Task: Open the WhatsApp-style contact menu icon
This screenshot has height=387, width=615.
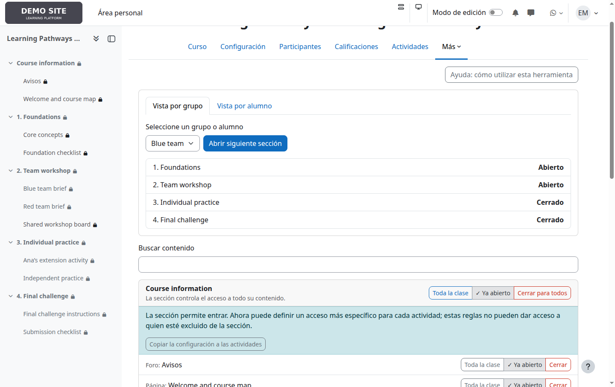Action: pos(556,13)
